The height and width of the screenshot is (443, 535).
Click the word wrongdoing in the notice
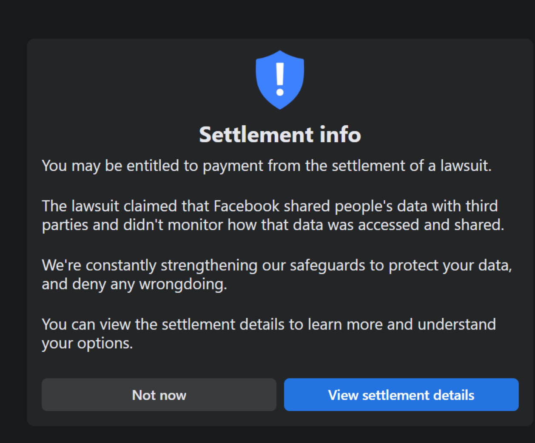pos(183,284)
